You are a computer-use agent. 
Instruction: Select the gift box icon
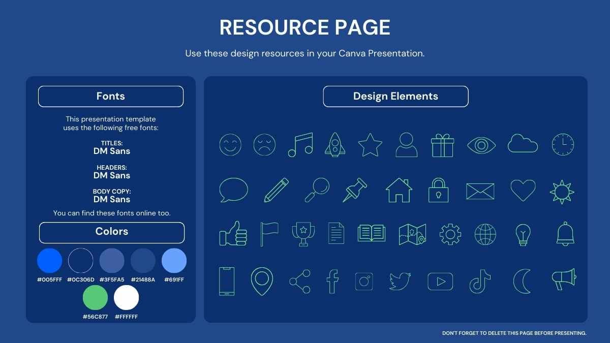tap(442, 145)
